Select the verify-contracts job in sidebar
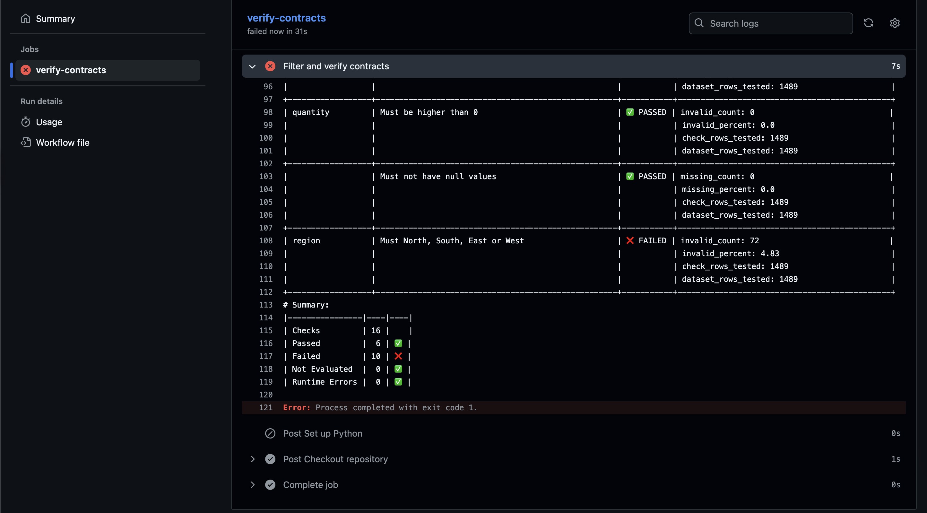 (x=71, y=70)
